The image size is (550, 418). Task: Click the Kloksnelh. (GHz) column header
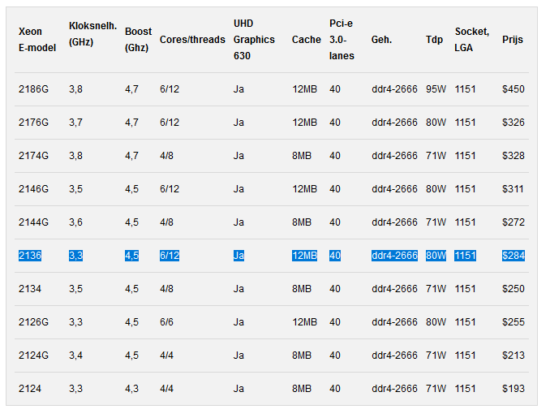(92, 39)
